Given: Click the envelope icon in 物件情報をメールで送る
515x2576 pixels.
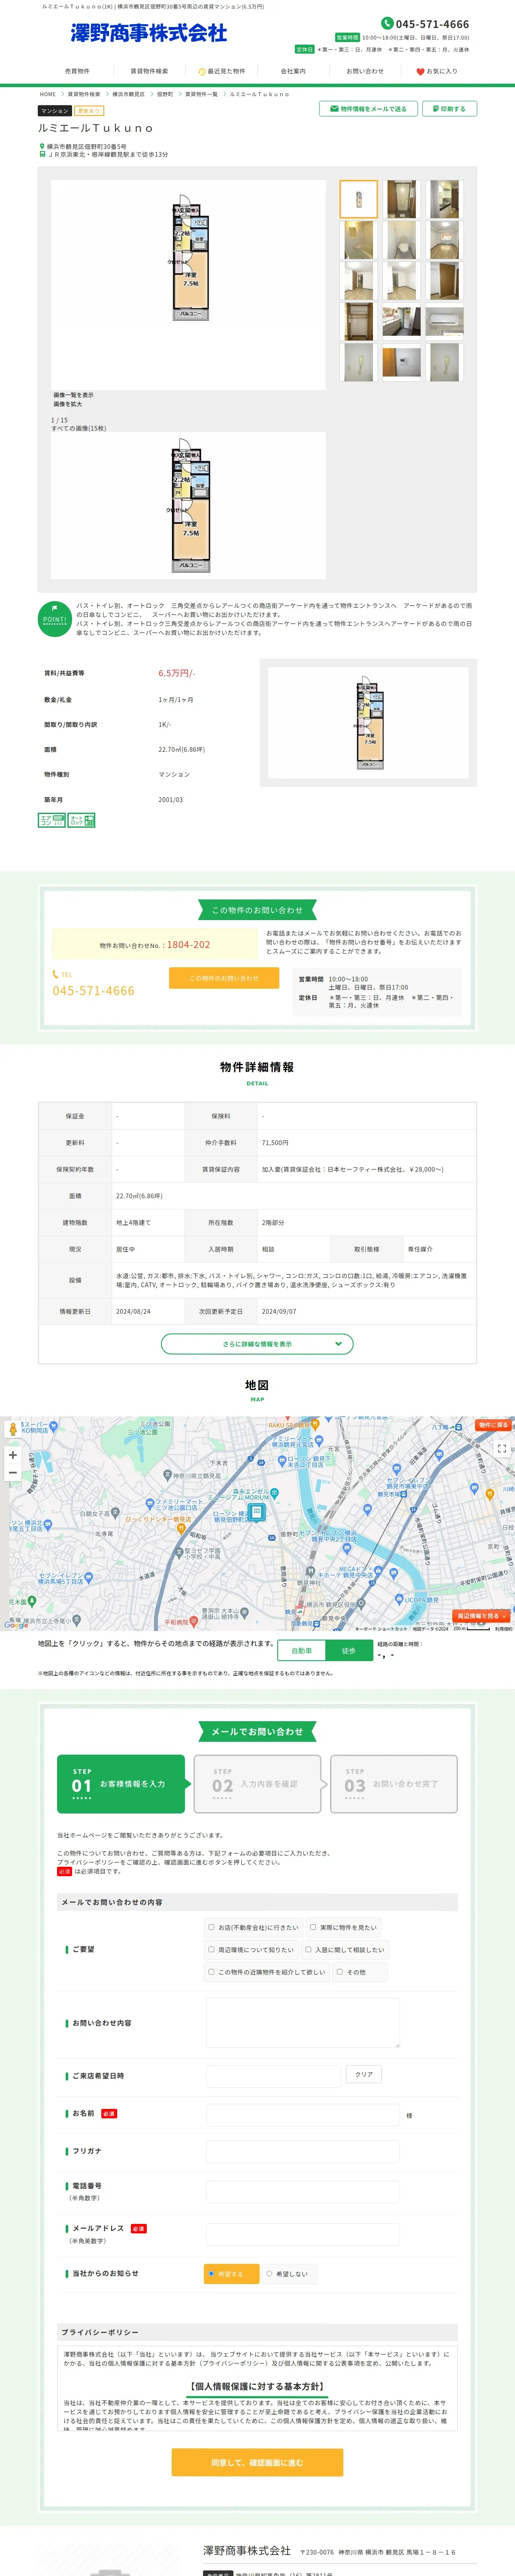Looking at the screenshot, I should (x=333, y=109).
